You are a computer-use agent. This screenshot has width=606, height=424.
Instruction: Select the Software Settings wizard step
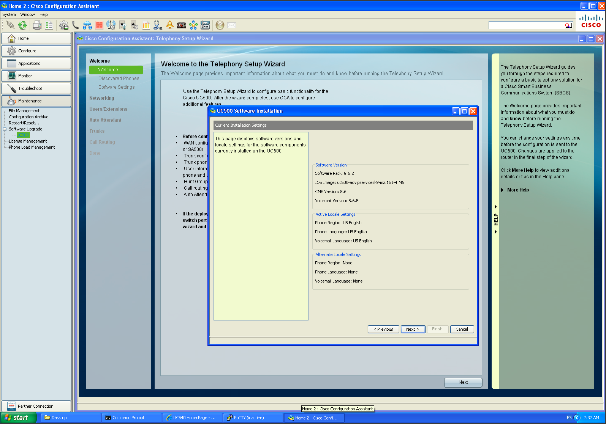(116, 87)
